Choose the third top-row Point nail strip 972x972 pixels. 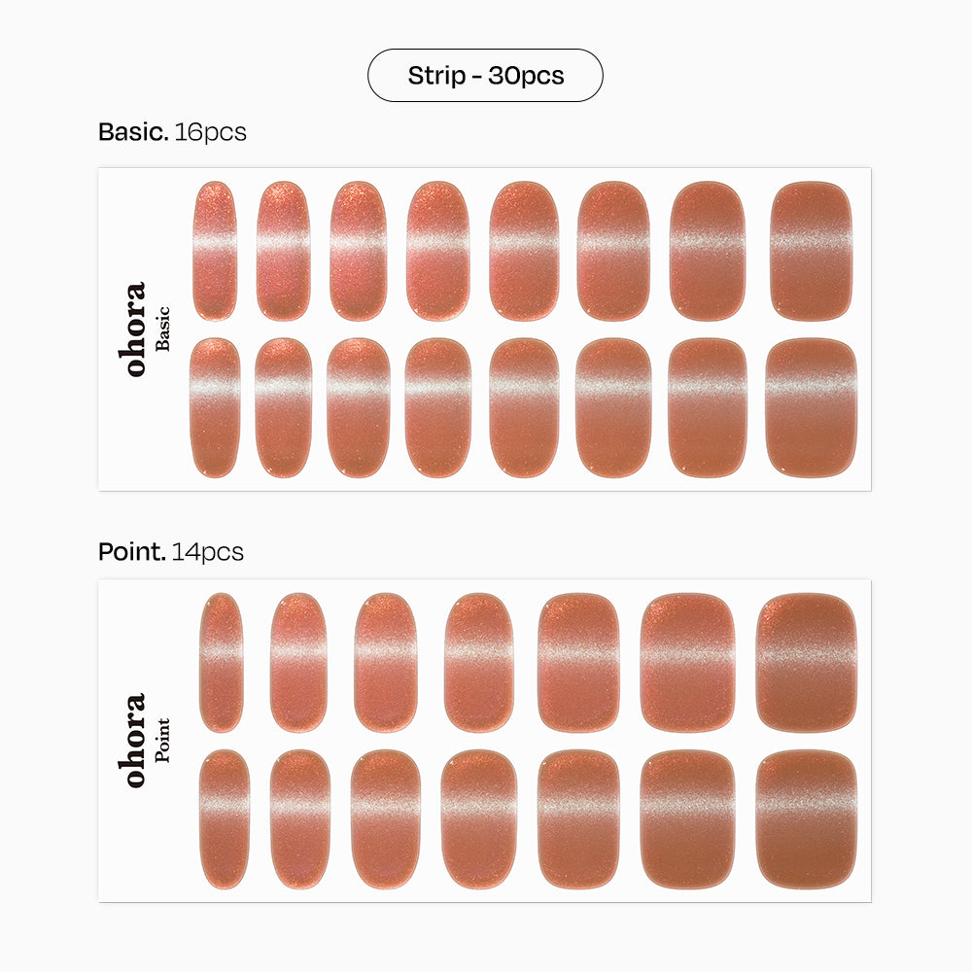pyautogui.click(x=385, y=662)
